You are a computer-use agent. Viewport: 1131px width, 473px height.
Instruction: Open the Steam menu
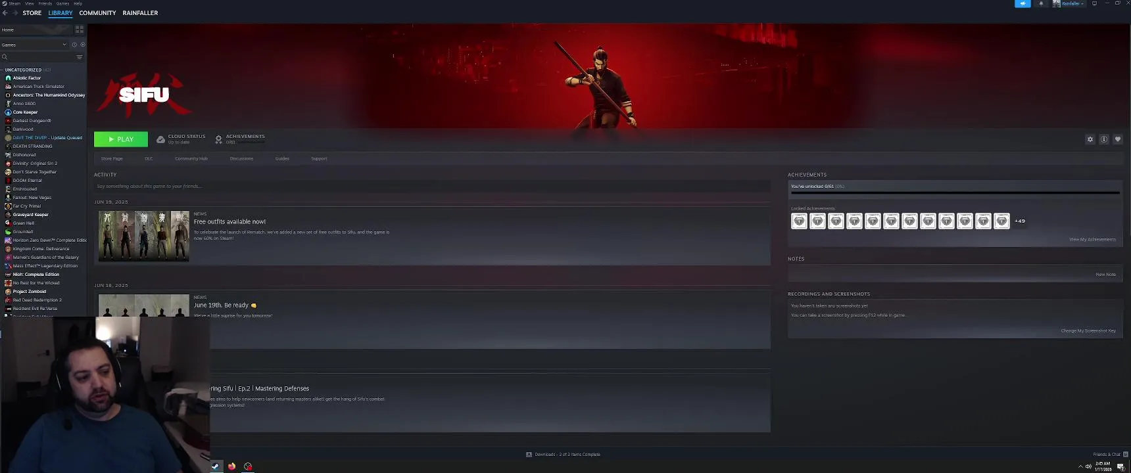point(14,3)
